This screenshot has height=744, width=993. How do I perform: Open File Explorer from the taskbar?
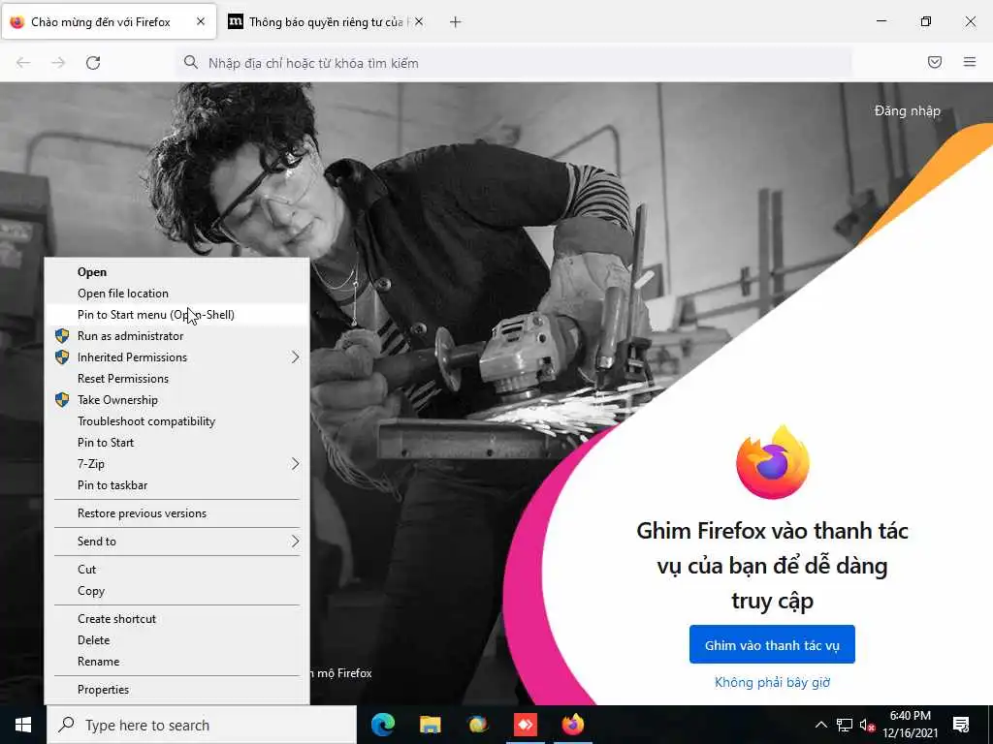(x=430, y=725)
